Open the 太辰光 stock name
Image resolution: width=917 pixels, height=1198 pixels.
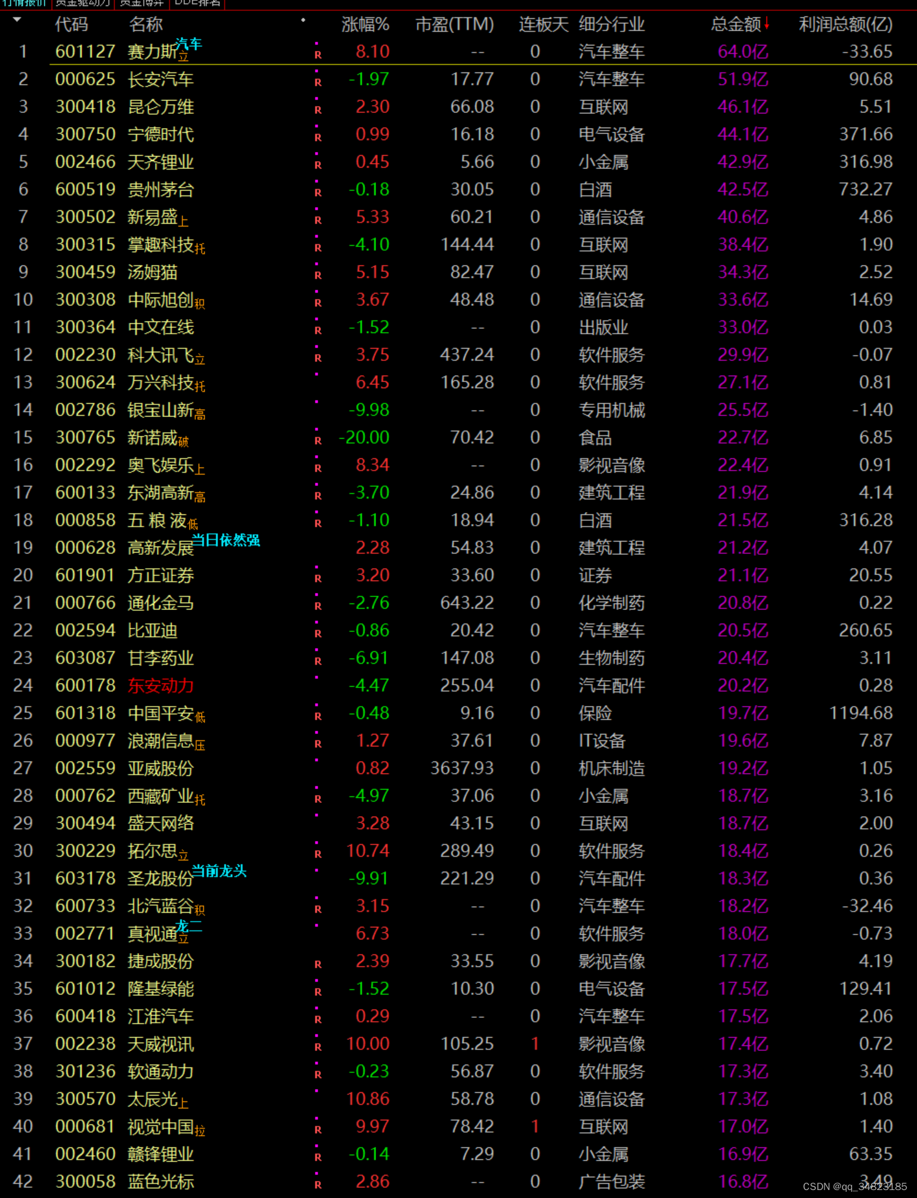pos(153,1099)
